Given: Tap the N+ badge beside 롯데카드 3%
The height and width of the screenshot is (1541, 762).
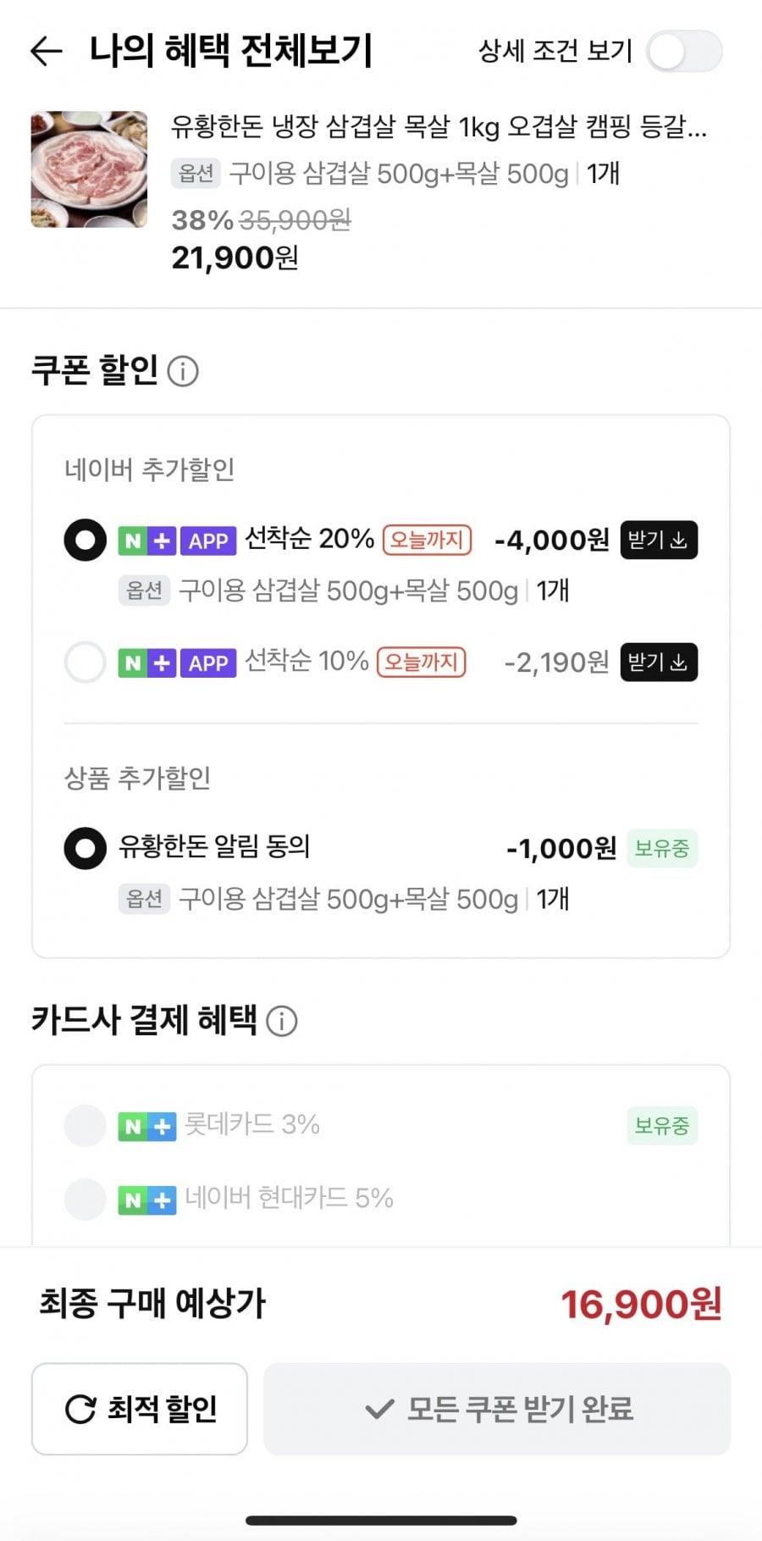Looking at the screenshot, I should click(147, 1127).
